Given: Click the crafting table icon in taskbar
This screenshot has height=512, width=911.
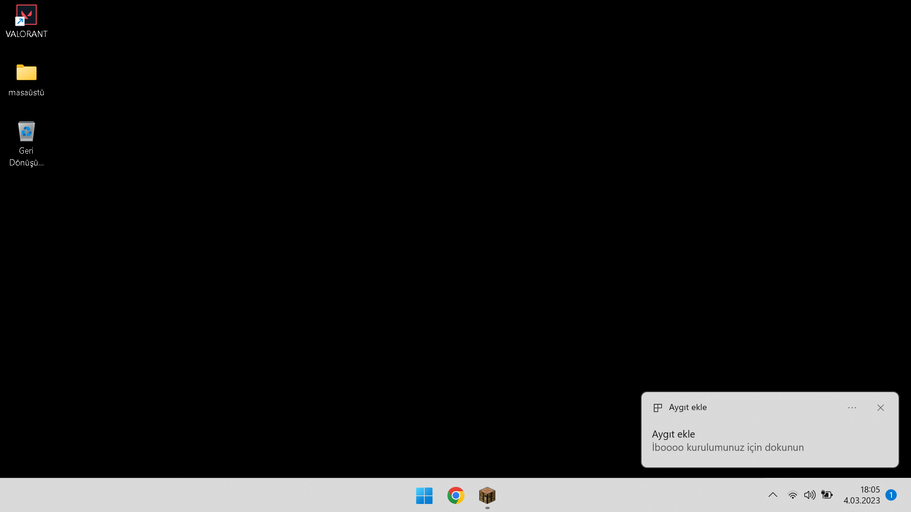Looking at the screenshot, I should [487, 495].
